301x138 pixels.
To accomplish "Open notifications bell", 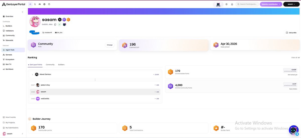I will click(232, 4).
